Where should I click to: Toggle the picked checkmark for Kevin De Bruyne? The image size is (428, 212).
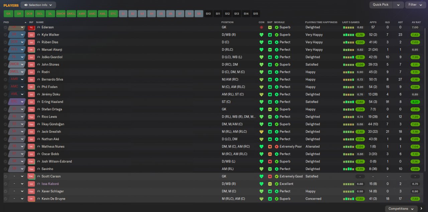(5, 199)
